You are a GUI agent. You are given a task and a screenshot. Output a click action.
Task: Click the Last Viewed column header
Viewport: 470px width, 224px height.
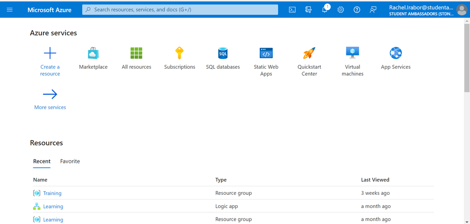tap(375, 180)
